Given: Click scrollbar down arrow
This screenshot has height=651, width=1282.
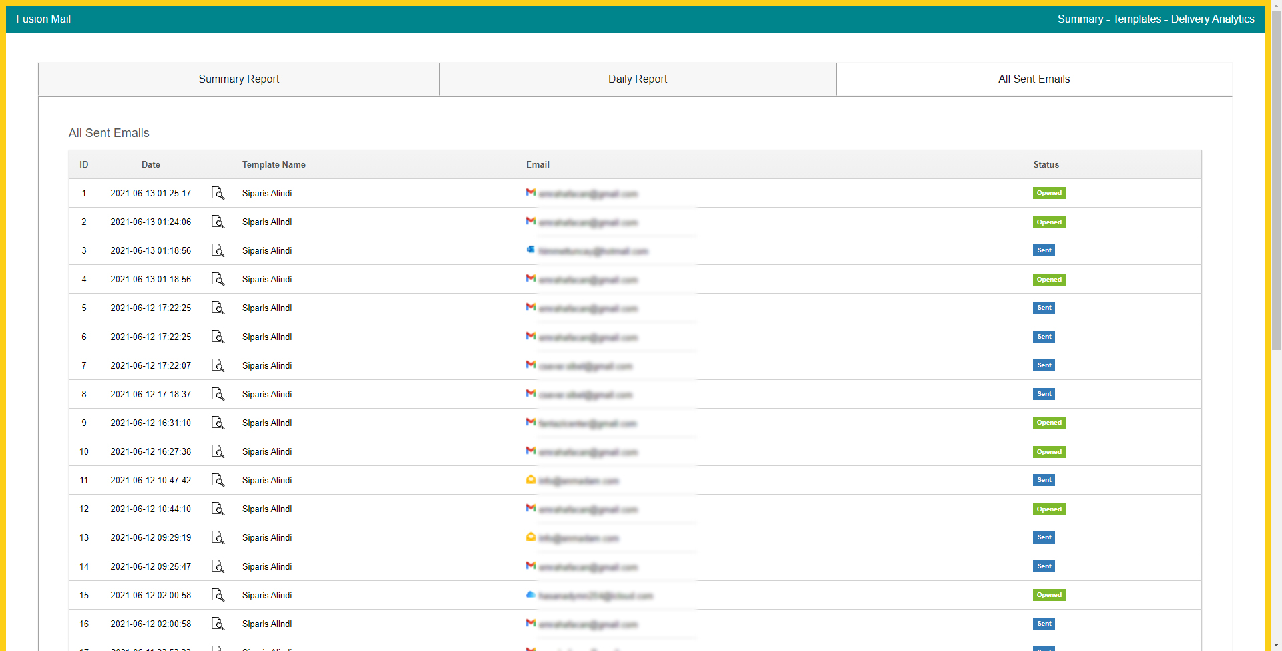Looking at the screenshot, I should coord(1276,646).
